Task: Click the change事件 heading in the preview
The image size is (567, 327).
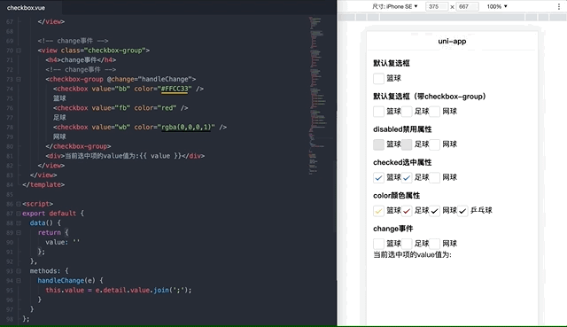Action: [393, 229]
